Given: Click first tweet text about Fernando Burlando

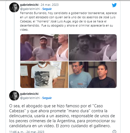Looking at the screenshot, I should point(68,21).
